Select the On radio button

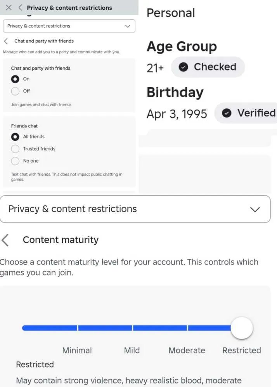point(15,79)
